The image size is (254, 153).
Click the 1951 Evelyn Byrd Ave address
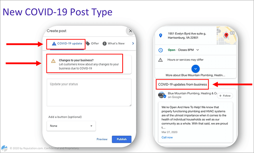click(x=187, y=36)
